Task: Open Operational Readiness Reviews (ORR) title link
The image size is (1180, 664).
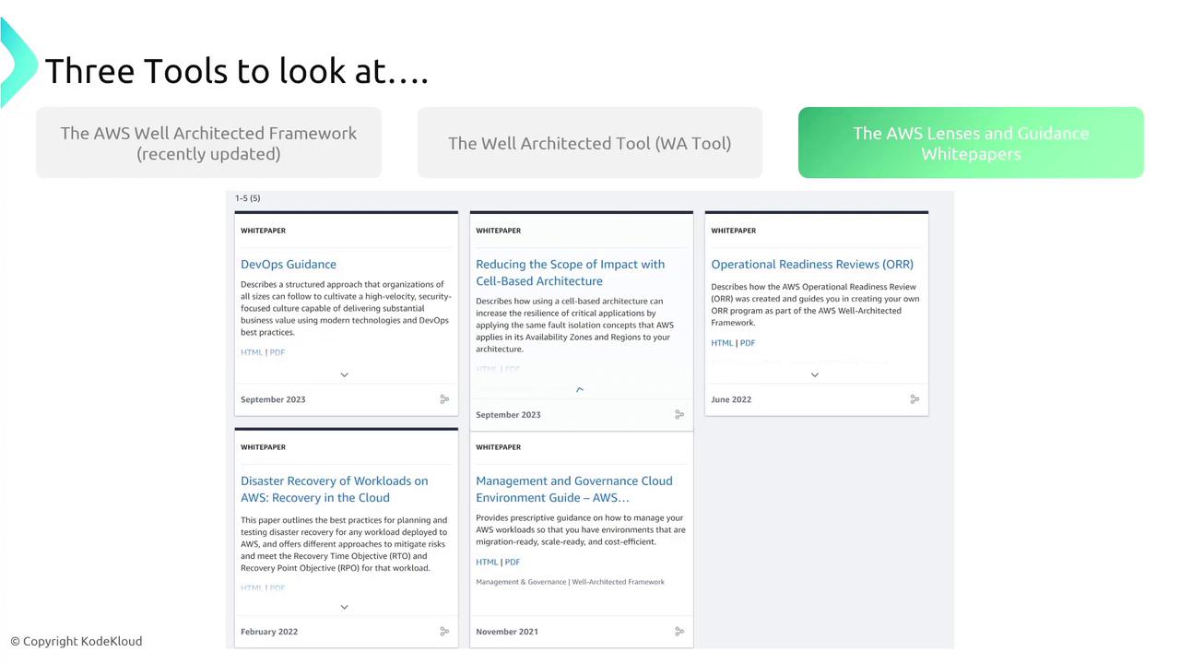Action: (x=812, y=265)
